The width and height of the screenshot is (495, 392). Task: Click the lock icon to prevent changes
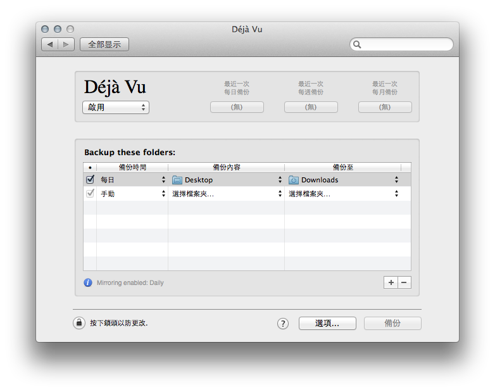[x=79, y=323]
